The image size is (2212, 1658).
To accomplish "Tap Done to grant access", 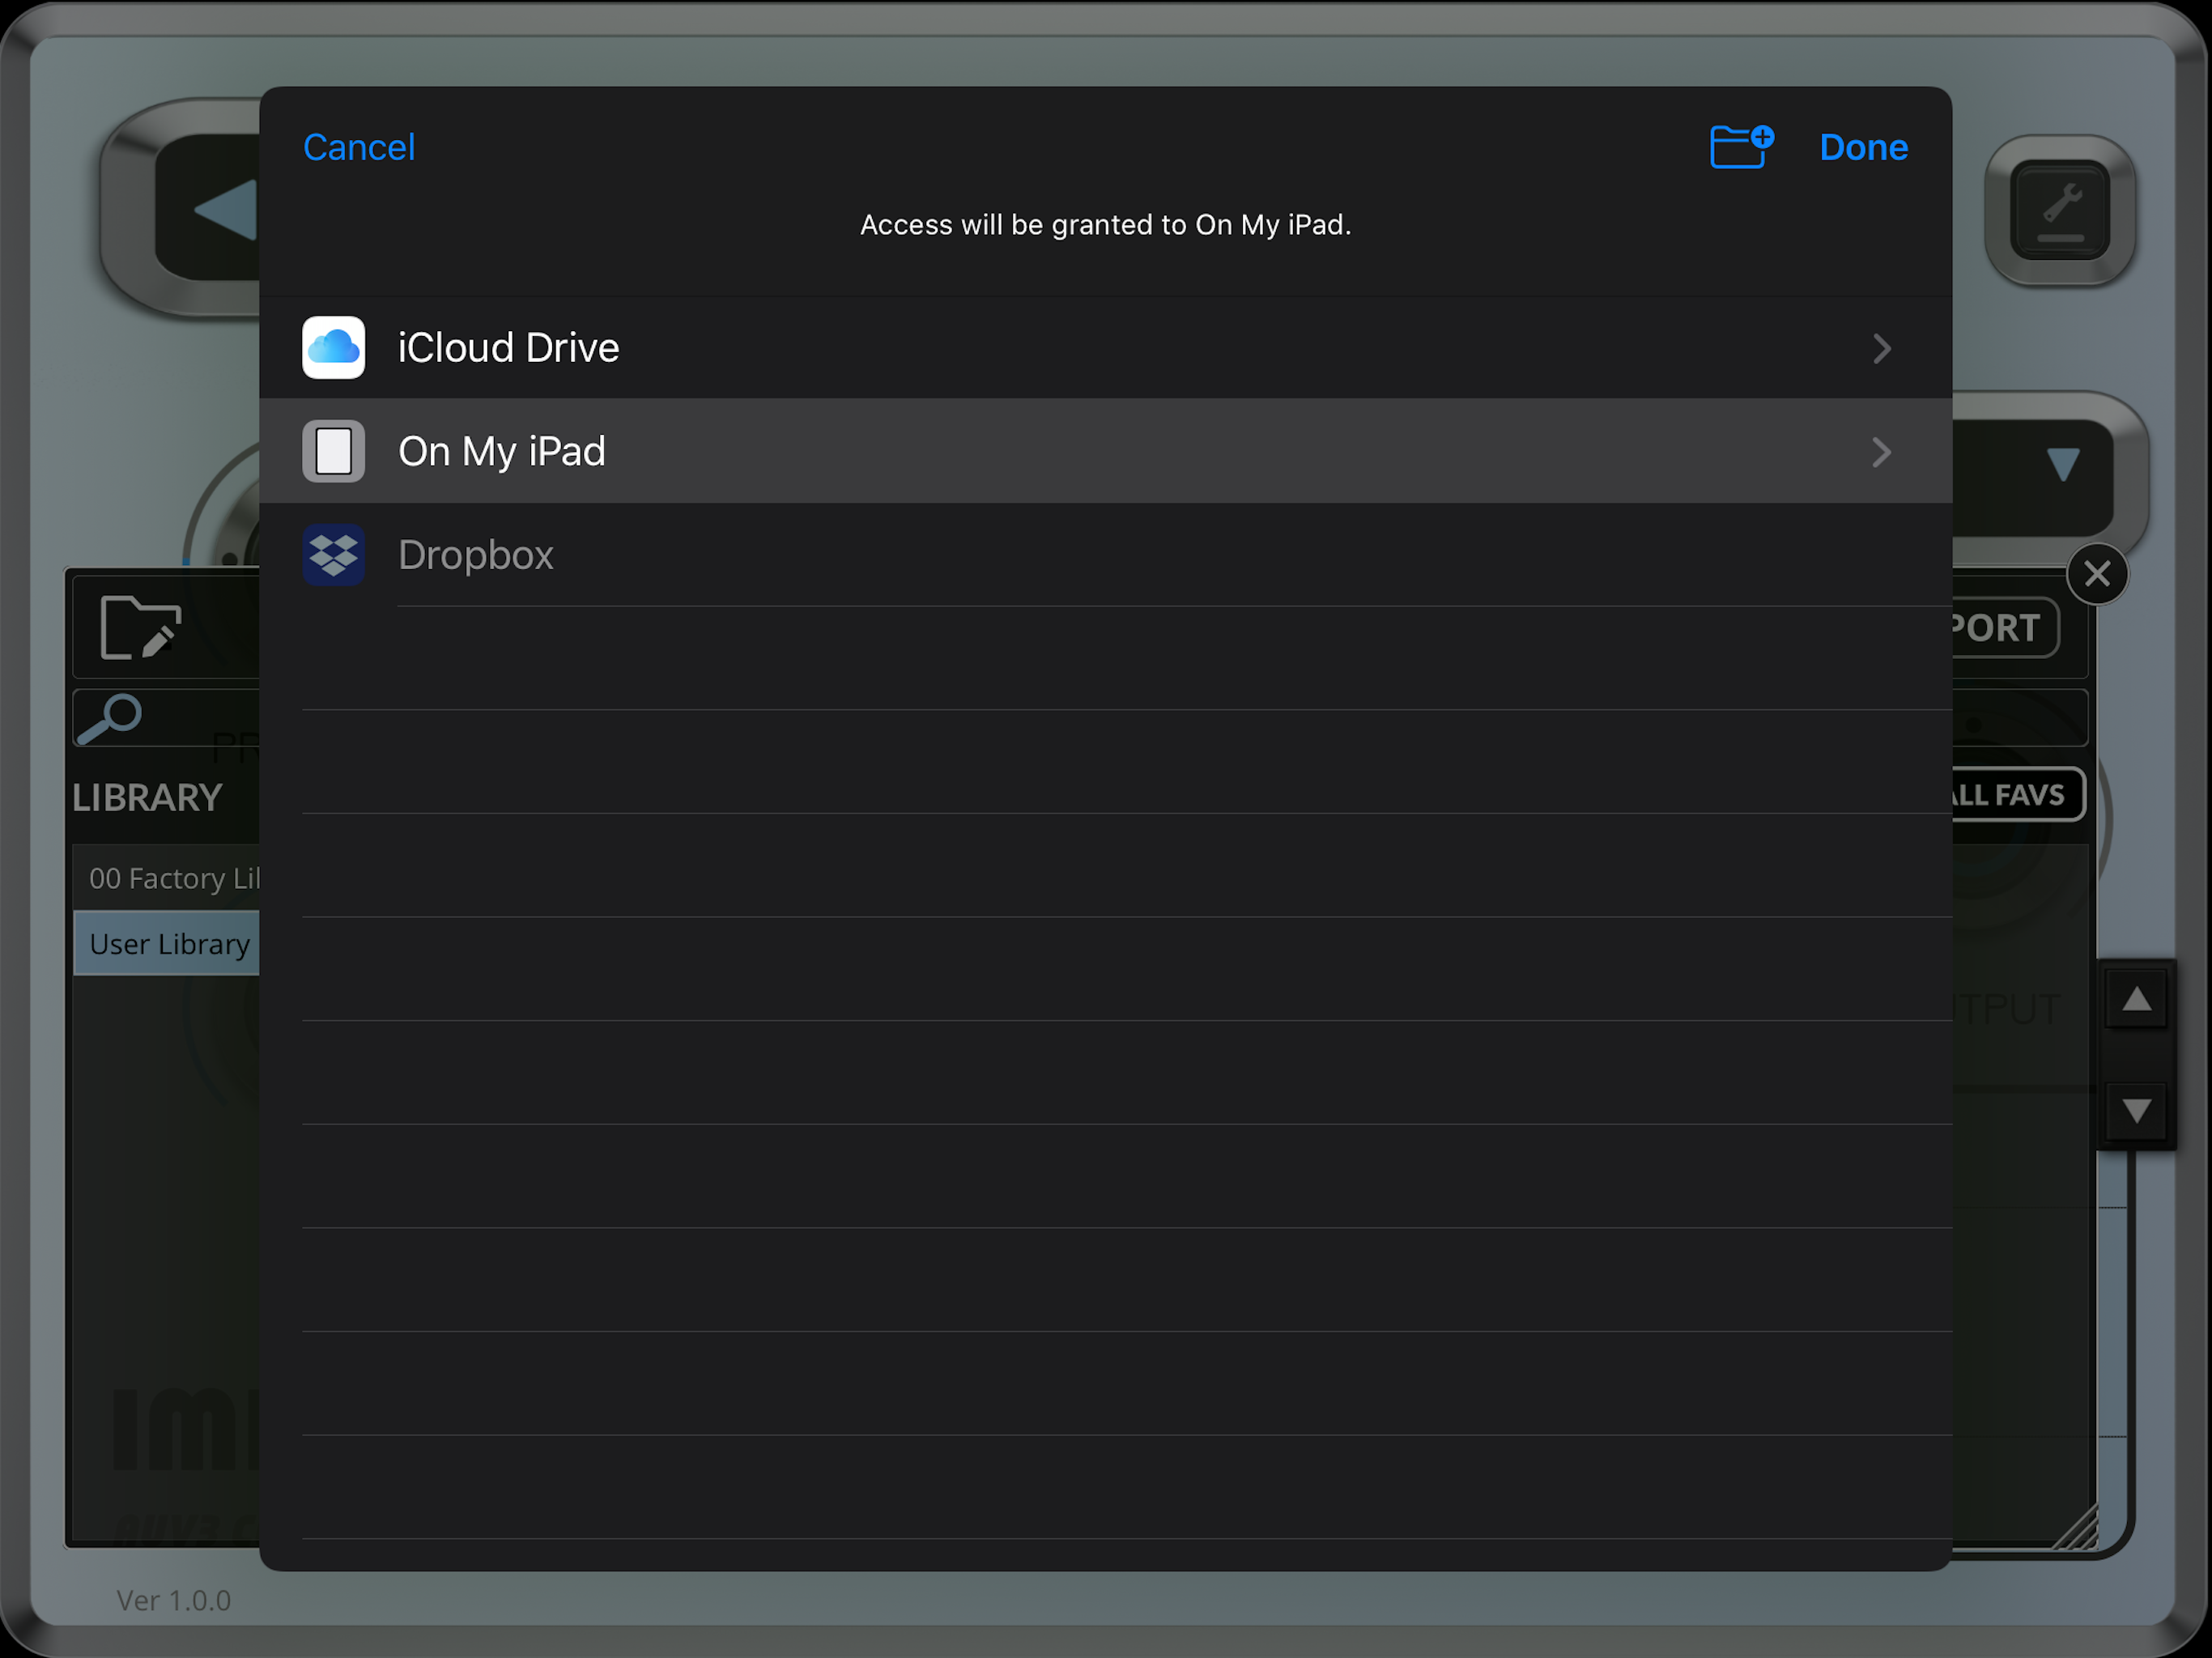I will [x=1863, y=148].
